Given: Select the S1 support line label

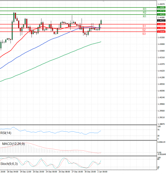Looking at the screenshot, I should tap(144, 26).
